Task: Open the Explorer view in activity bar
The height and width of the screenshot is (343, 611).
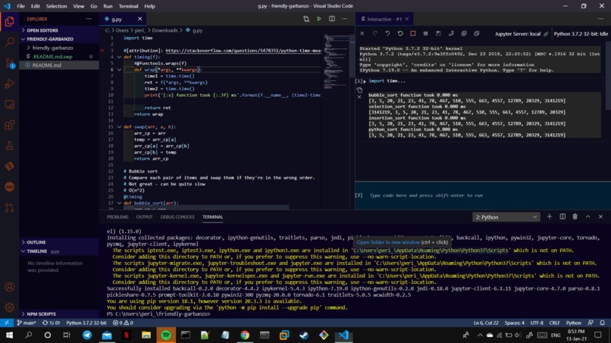Action: click(x=9, y=21)
